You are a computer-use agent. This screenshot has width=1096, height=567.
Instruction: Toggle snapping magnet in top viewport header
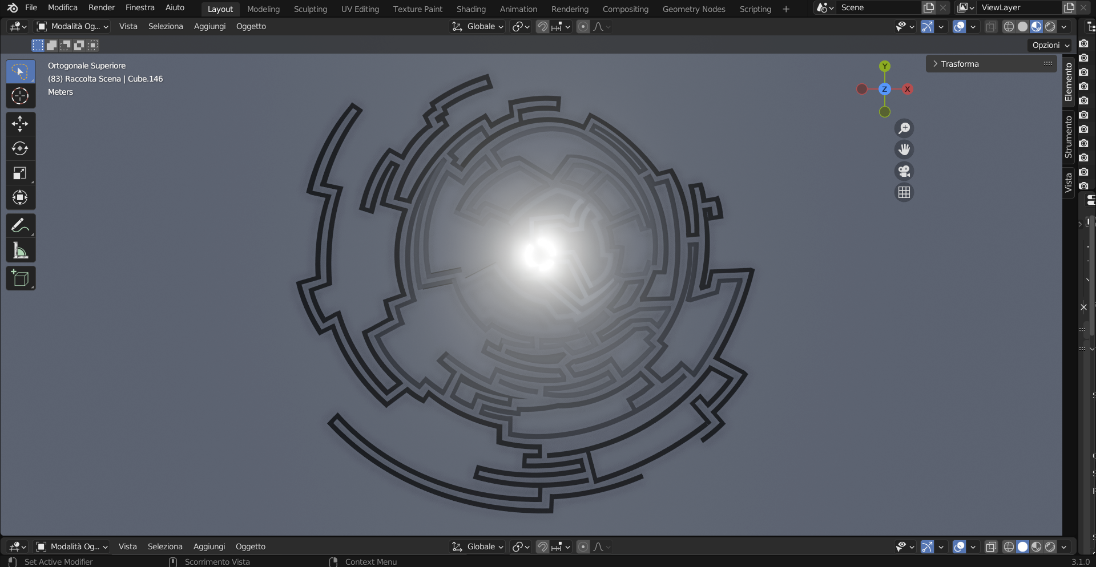(x=542, y=26)
